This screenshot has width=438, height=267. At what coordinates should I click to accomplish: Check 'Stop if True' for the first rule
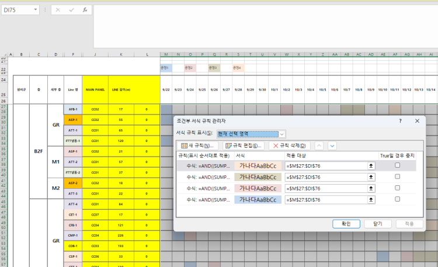point(398,166)
